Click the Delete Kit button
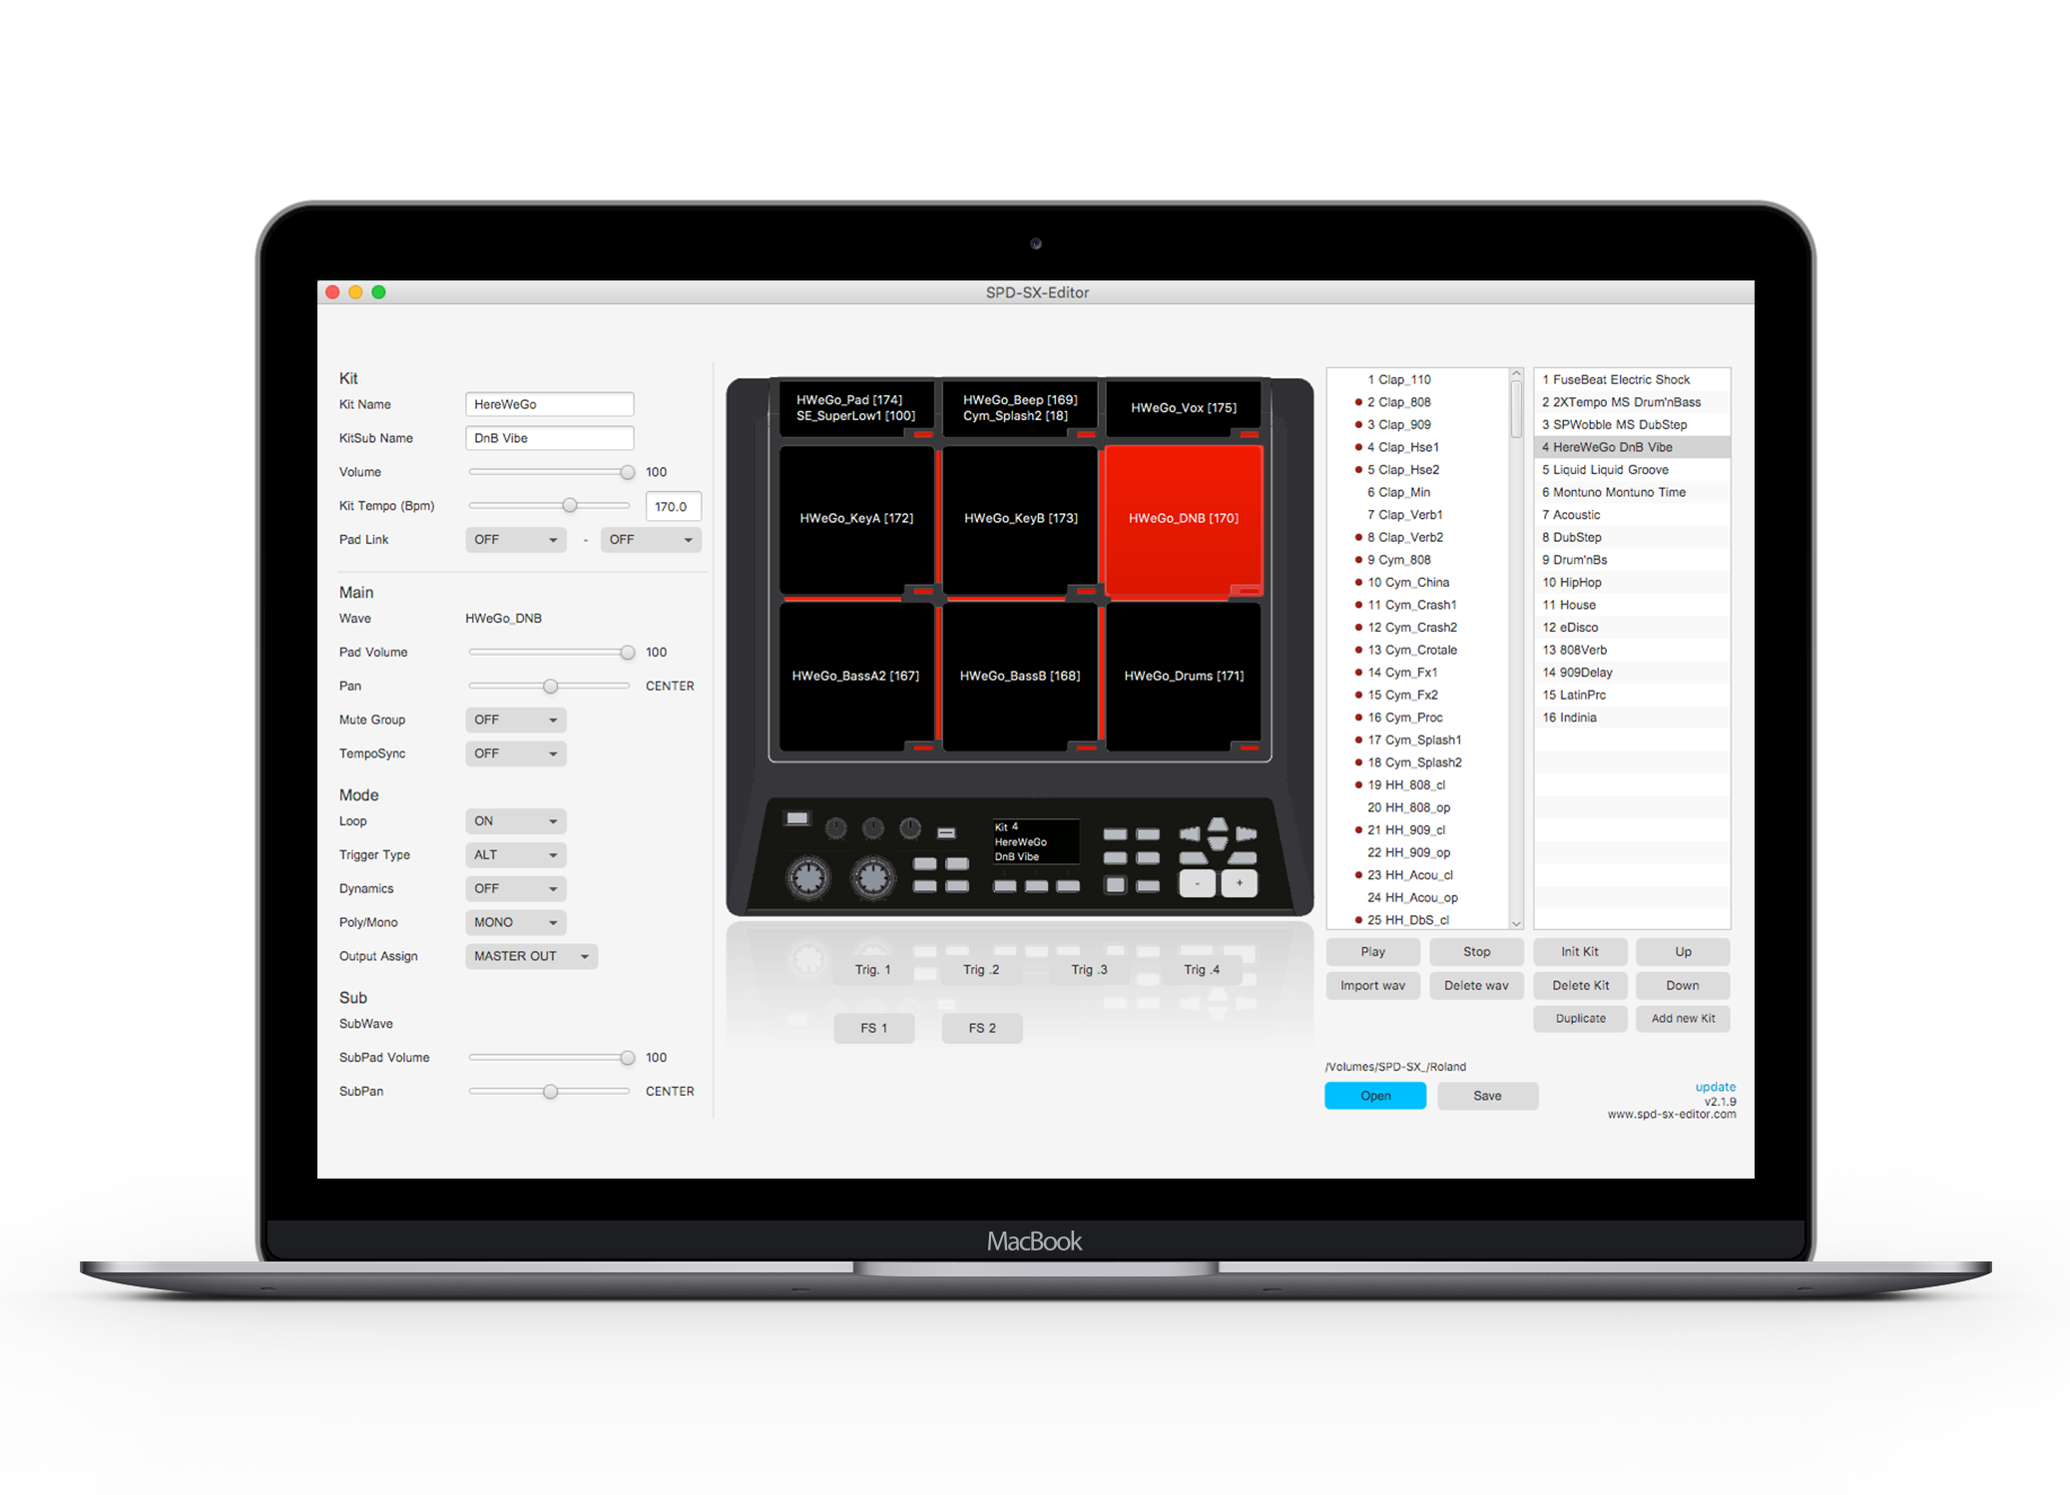 (x=1581, y=986)
